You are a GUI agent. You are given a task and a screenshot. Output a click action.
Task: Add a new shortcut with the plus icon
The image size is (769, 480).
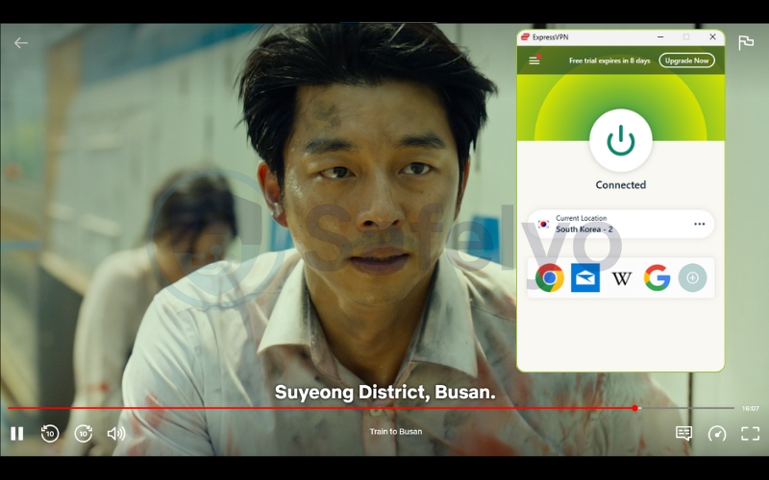pos(692,277)
